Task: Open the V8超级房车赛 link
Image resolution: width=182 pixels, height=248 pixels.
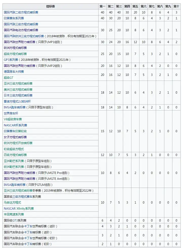Action: (13, 119)
